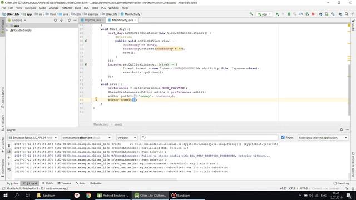The width and height of the screenshot is (356, 200).
Task: Hide the Project pane with minus icon
Action: [x=75, y=20]
